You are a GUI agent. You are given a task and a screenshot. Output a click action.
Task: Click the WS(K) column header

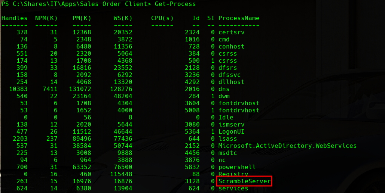[123, 18]
